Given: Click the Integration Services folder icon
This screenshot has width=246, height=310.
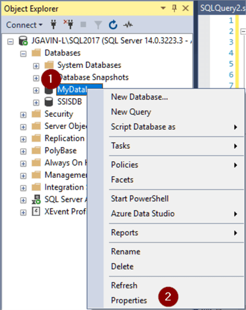Looking at the screenshot, I should pyautogui.click(x=36, y=187).
